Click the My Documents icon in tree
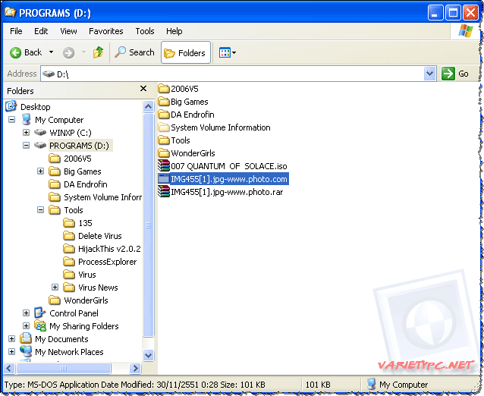This screenshot has width=484, height=396. (26, 338)
